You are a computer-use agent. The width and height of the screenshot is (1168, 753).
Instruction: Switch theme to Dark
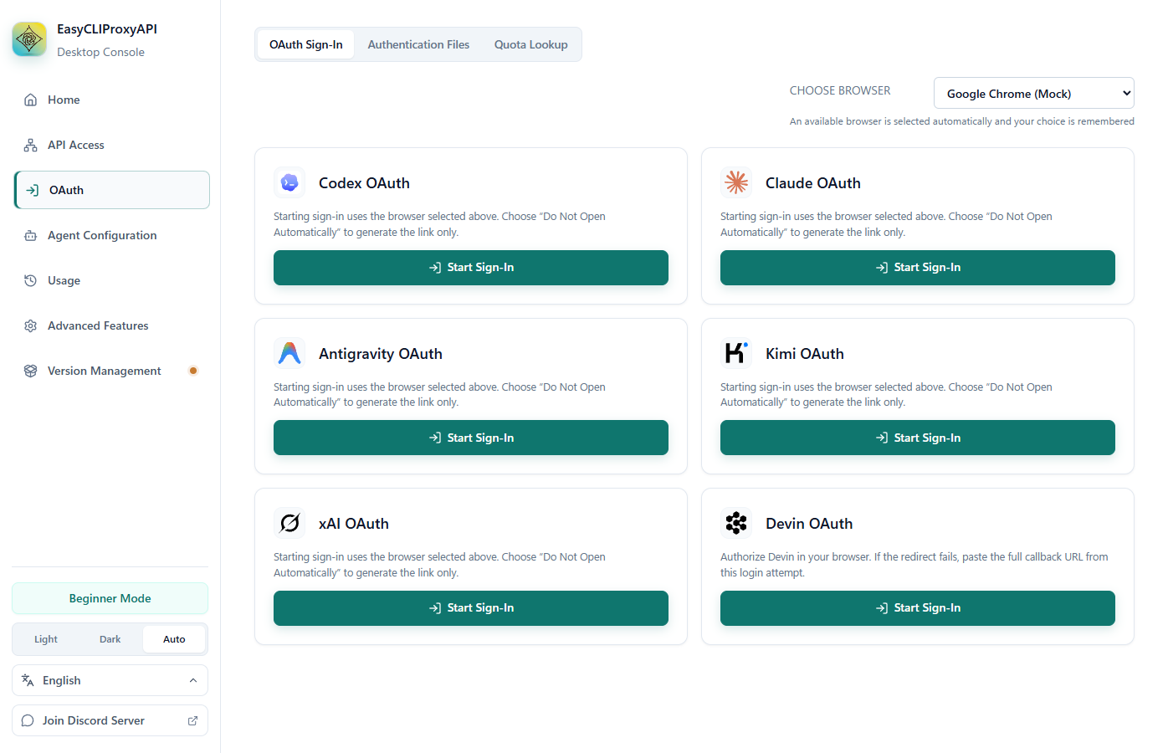(110, 639)
